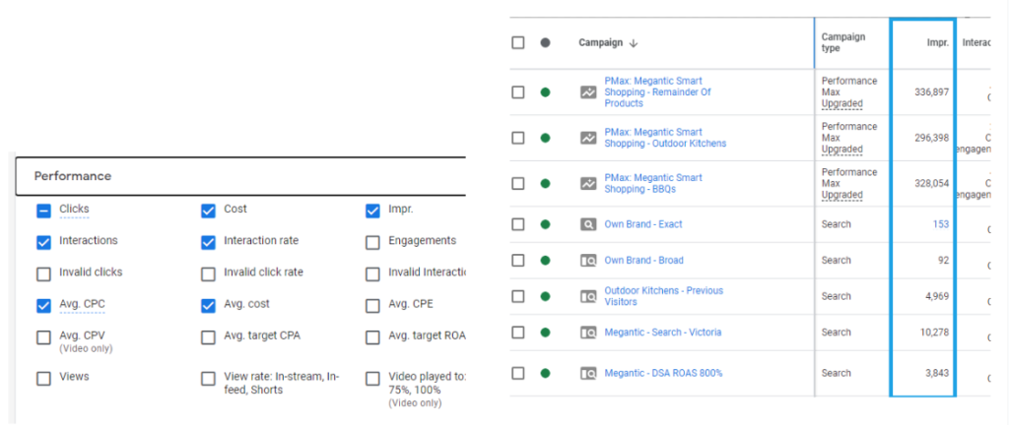Viewport: 1009px width, 425px height.
Task: Click the Impr. column header
Action: point(937,43)
